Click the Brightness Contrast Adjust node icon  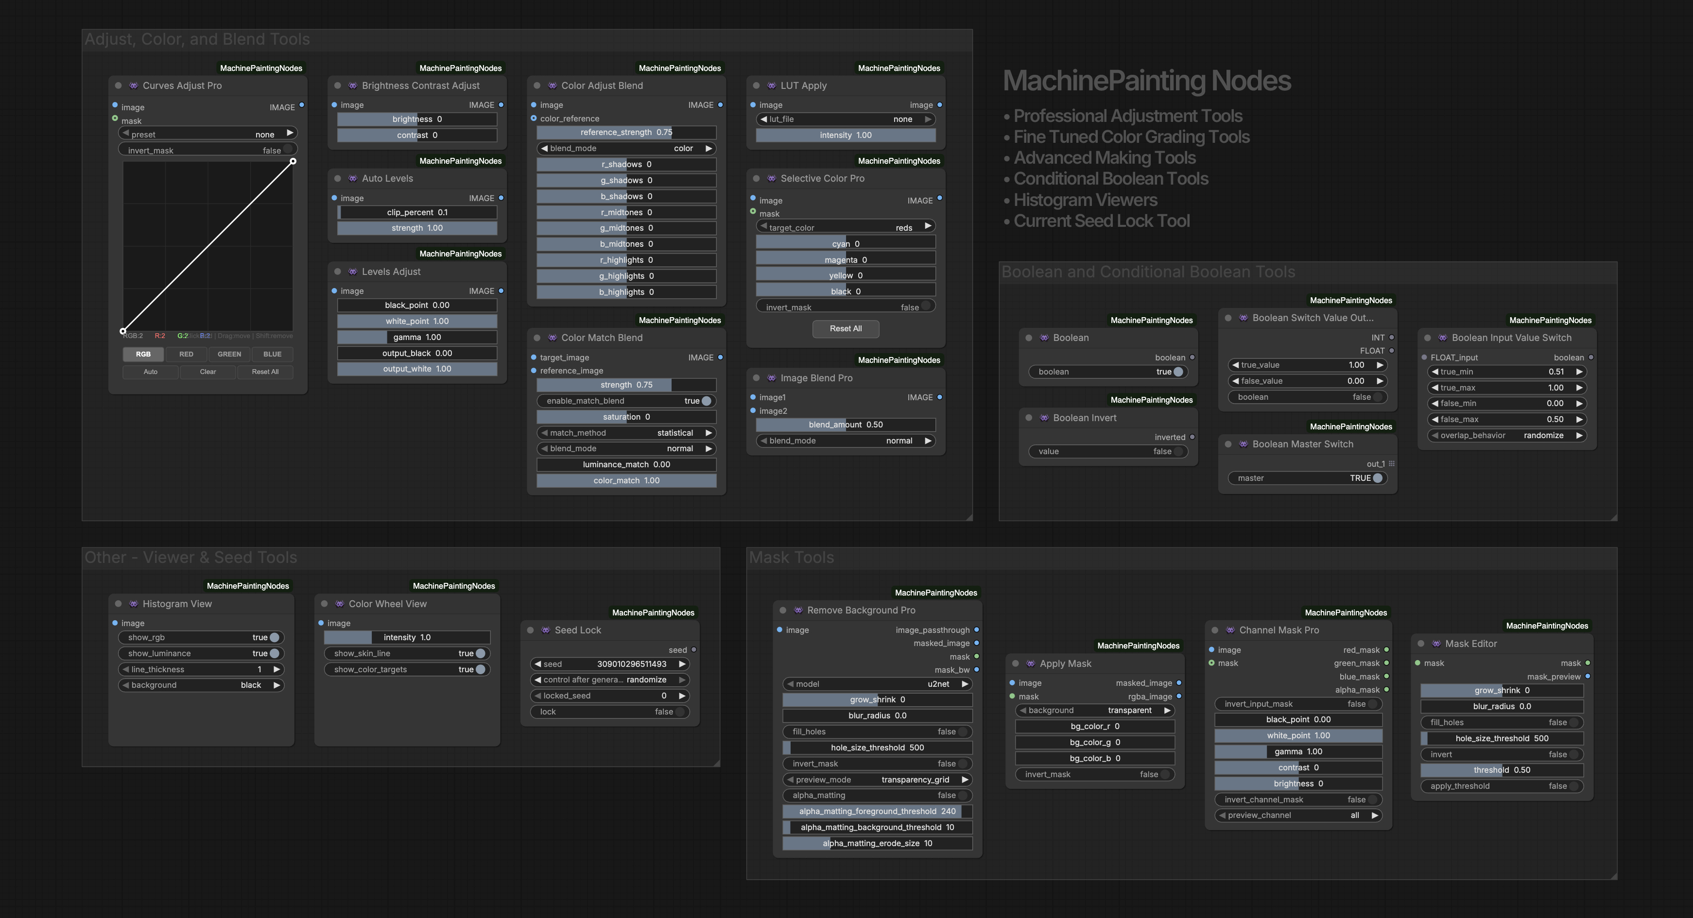pyautogui.click(x=353, y=85)
